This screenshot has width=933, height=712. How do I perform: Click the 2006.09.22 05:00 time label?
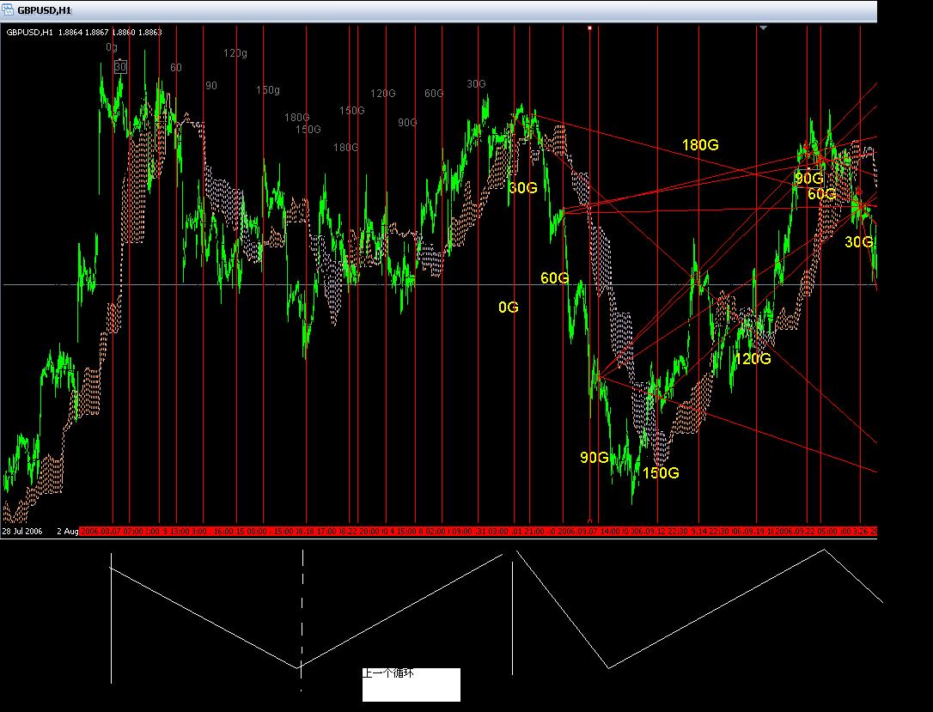(x=806, y=531)
